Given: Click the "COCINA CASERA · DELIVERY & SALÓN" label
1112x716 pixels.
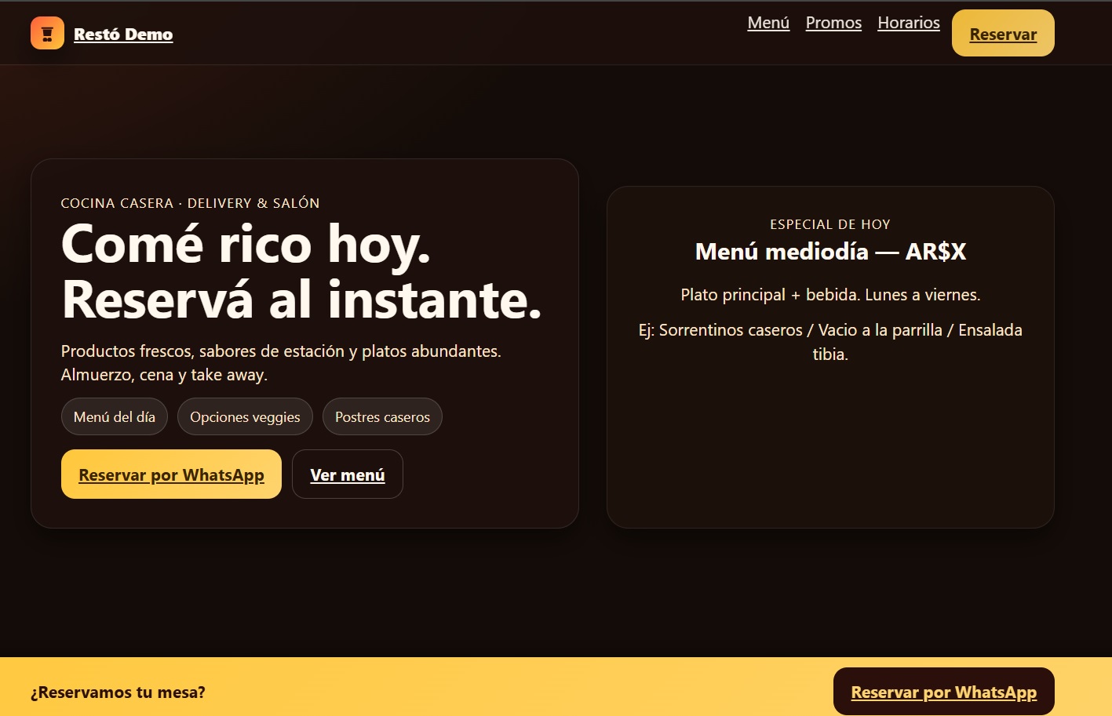Looking at the screenshot, I should (190, 202).
